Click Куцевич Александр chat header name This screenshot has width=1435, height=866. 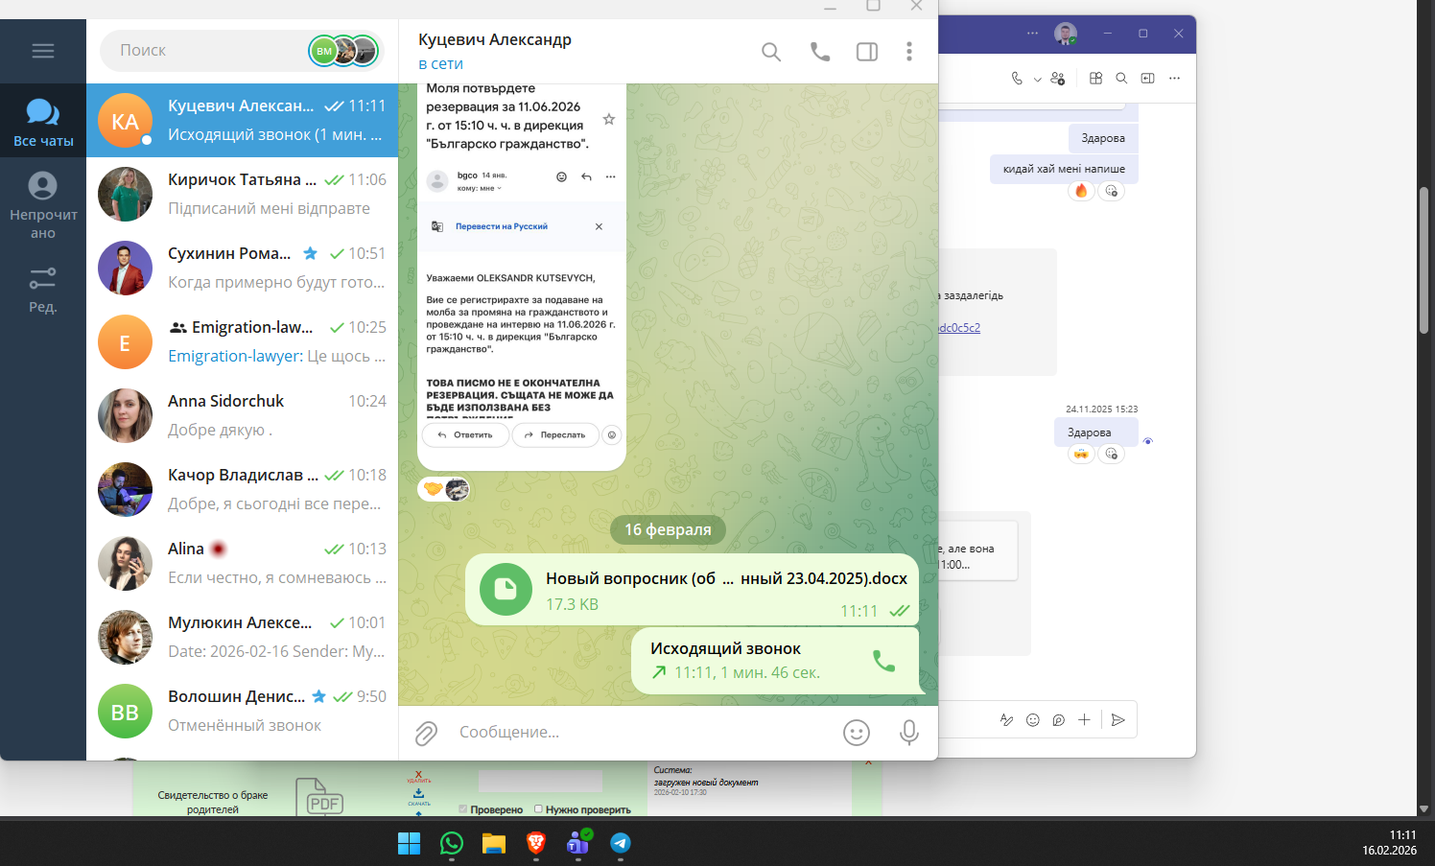(x=495, y=39)
